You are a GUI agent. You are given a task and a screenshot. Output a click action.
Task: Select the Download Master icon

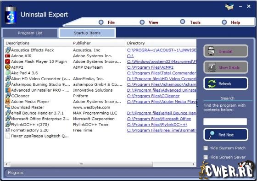[8, 107]
